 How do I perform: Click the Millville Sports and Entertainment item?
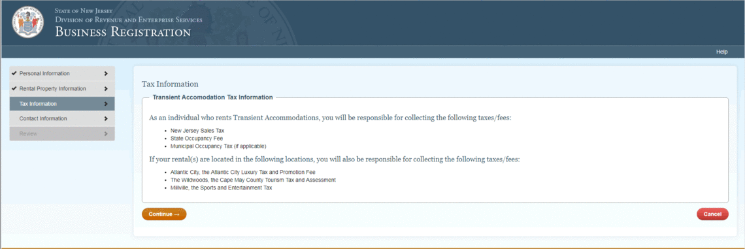[221, 188]
